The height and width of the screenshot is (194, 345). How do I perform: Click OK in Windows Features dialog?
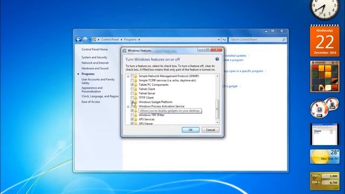[x=190, y=130]
